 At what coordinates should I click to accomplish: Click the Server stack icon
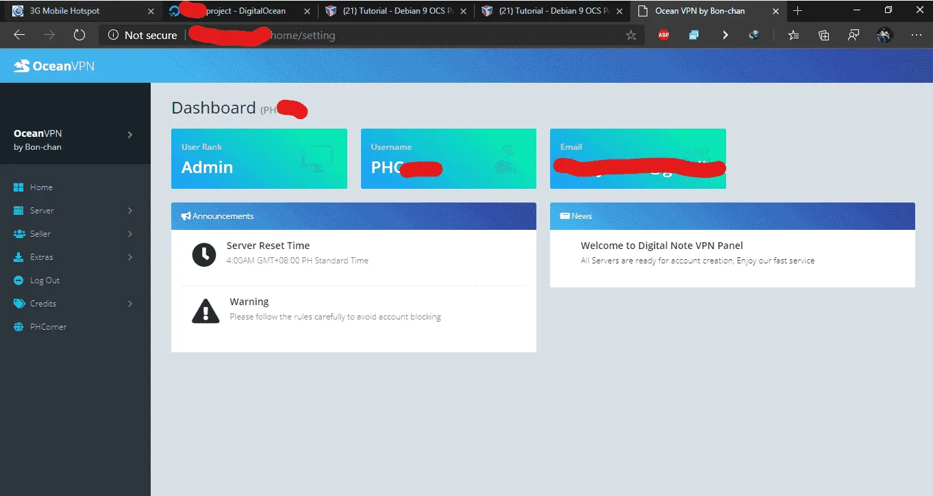18,211
